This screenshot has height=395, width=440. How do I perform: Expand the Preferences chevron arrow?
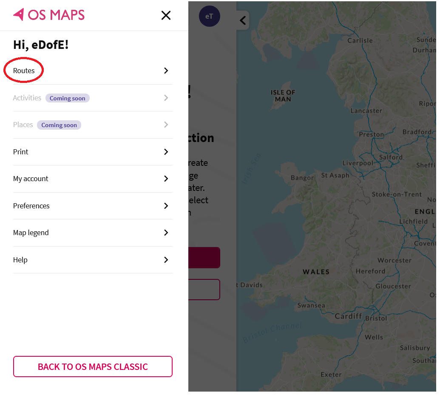click(x=166, y=206)
